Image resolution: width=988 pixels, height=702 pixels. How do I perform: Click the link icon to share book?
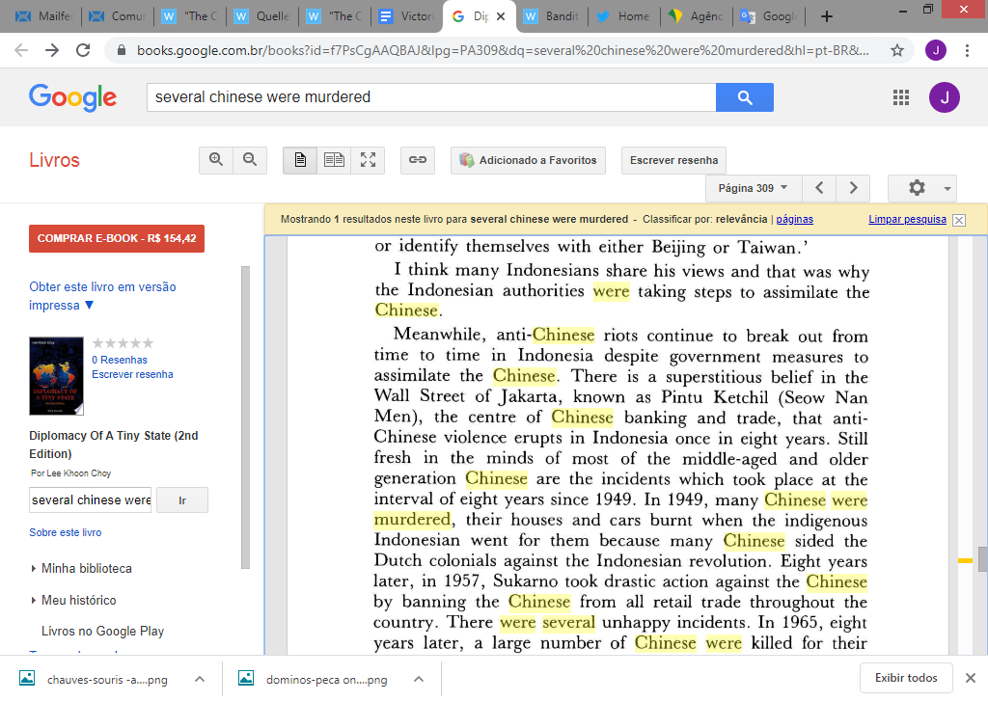pos(418,160)
